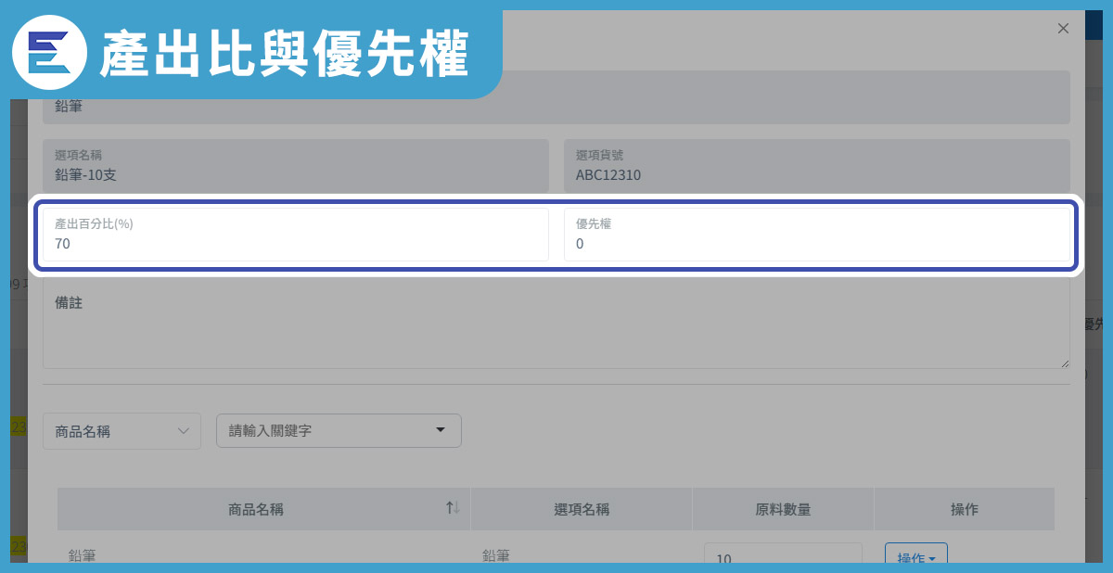The width and height of the screenshot is (1113, 573).
Task: Click the sort arrows beside 商品名稱 header
Action: point(453,508)
